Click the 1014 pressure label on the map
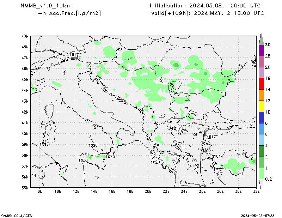 [x=218, y=156]
